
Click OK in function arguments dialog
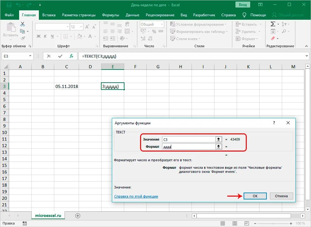255,196
